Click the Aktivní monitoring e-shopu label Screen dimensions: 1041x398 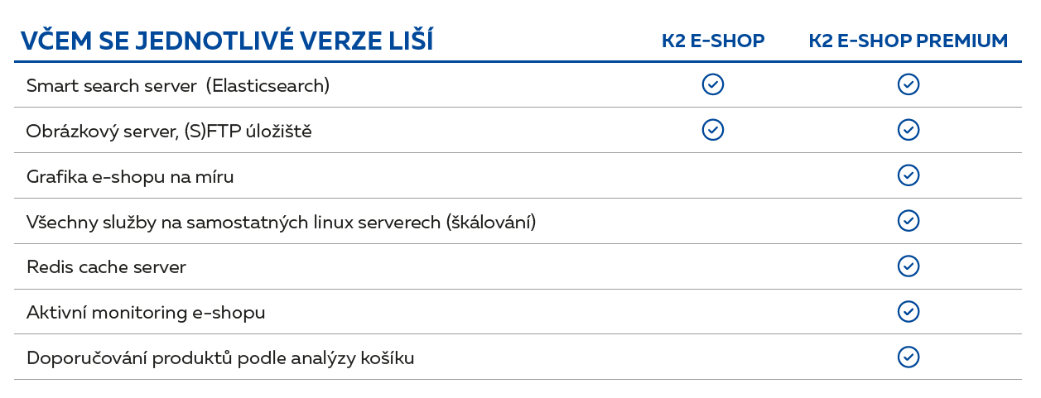point(146,313)
